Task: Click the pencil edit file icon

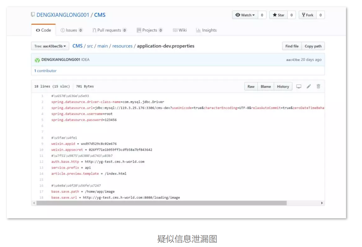Action: tap(309, 87)
